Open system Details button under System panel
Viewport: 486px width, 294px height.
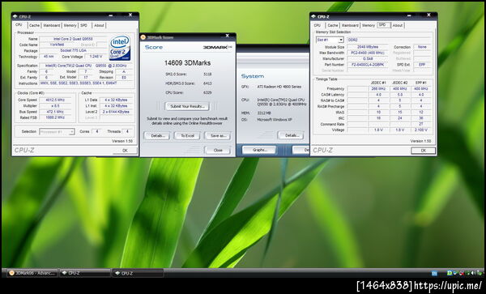pyautogui.click(x=291, y=135)
